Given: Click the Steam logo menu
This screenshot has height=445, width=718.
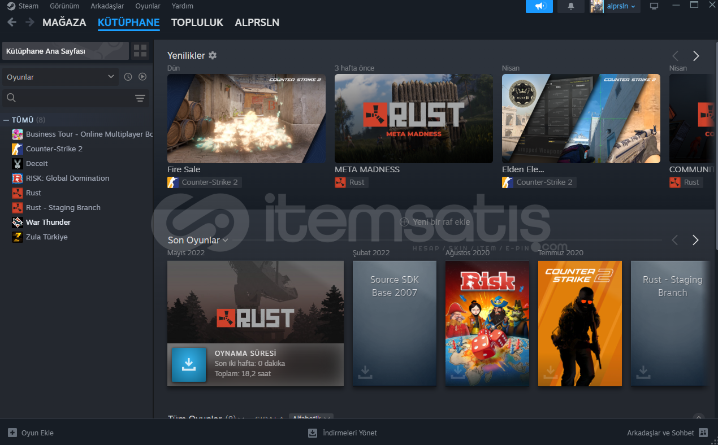Looking at the screenshot, I should (x=23, y=6).
